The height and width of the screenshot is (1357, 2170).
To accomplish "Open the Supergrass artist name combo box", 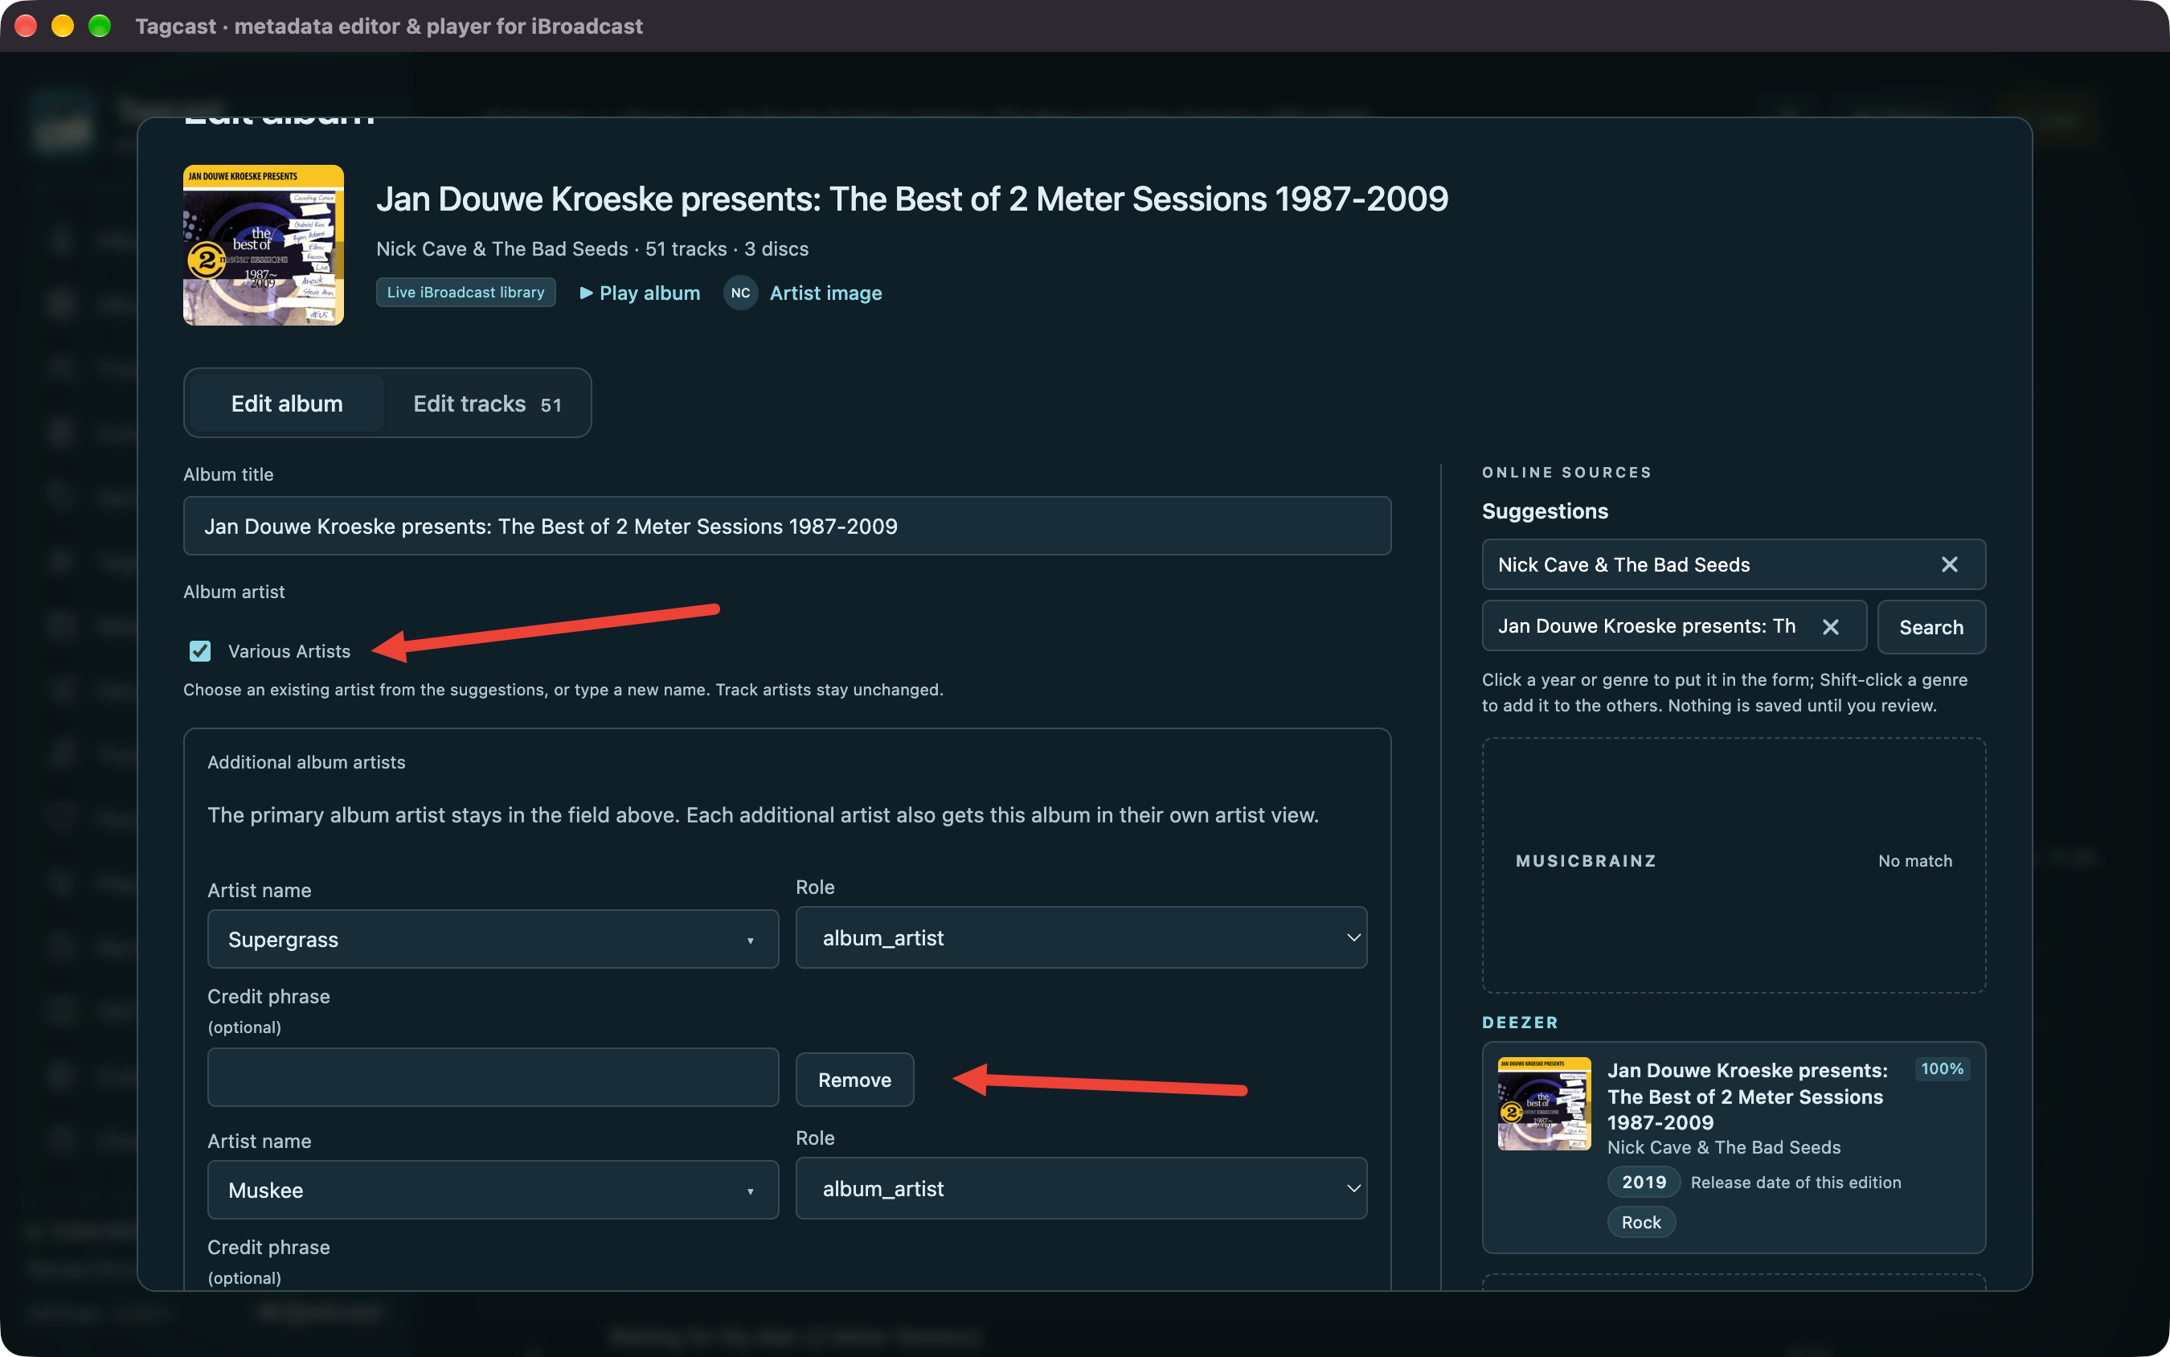I will pyautogui.click(x=493, y=939).
